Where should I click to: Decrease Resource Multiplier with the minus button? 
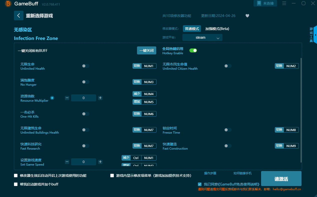coord(67,98)
